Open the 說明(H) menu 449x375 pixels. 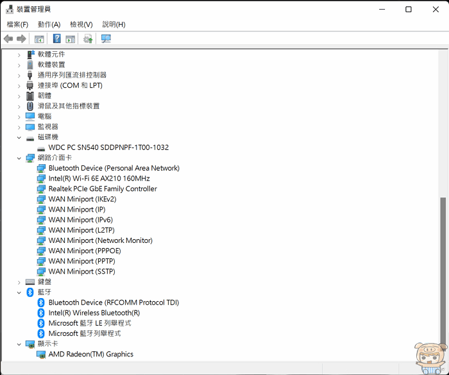[114, 24]
